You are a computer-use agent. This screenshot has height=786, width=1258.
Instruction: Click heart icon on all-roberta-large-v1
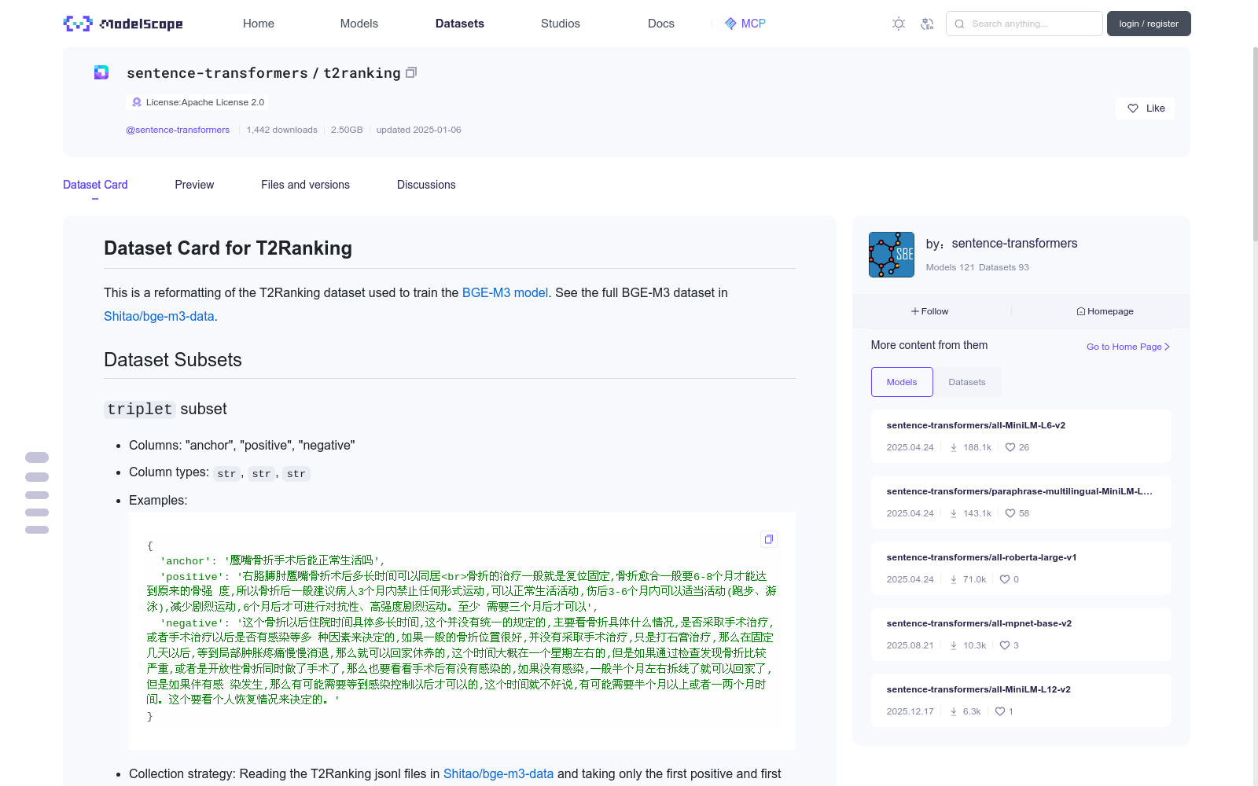[x=1005, y=579]
